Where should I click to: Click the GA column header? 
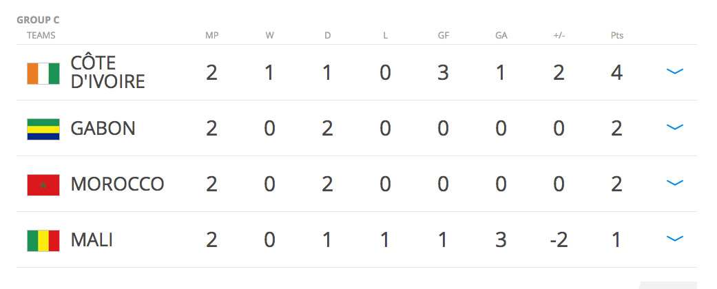point(501,36)
